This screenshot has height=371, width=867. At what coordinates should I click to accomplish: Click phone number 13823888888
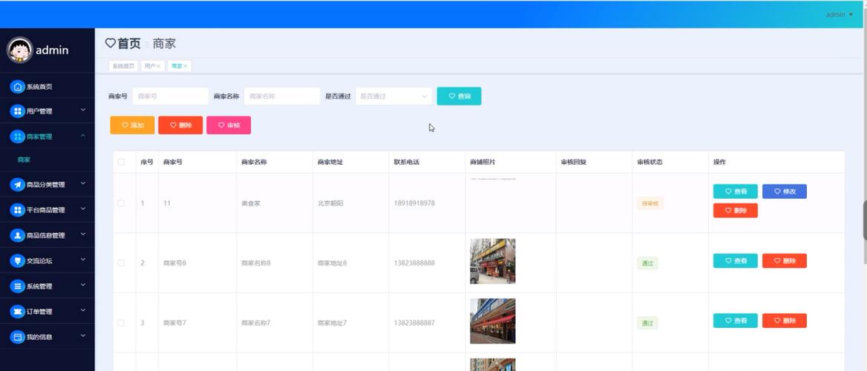[x=414, y=263]
